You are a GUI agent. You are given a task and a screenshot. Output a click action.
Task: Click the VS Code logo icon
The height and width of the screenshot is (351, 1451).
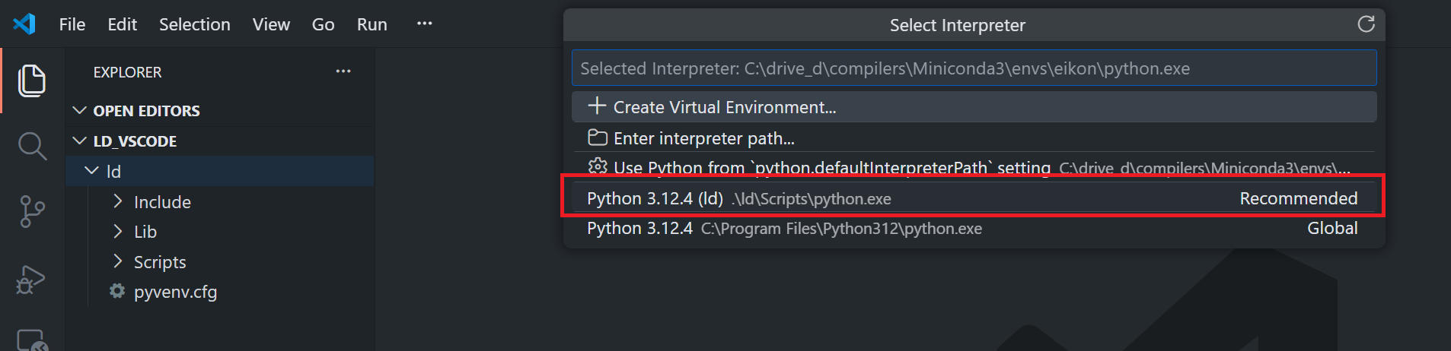click(x=24, y=24)
